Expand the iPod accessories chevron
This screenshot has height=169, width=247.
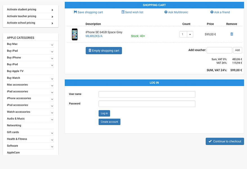tap(52, 106)
